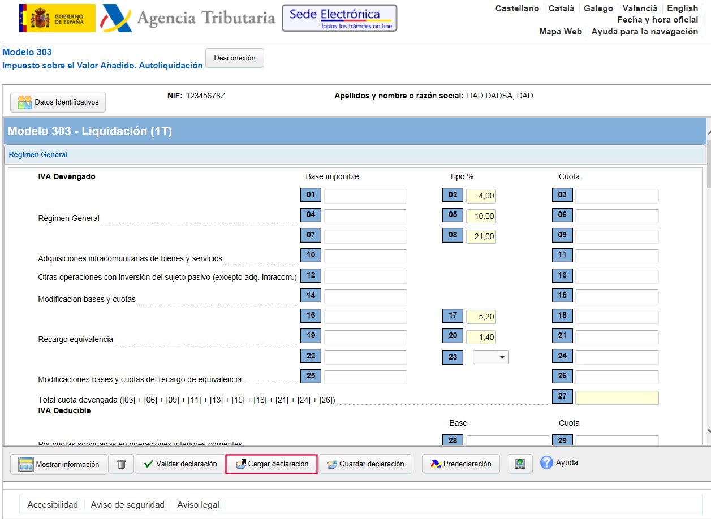Open Mapa Web link
Viewport: 711px width, 519px height.
pos(561,32)
